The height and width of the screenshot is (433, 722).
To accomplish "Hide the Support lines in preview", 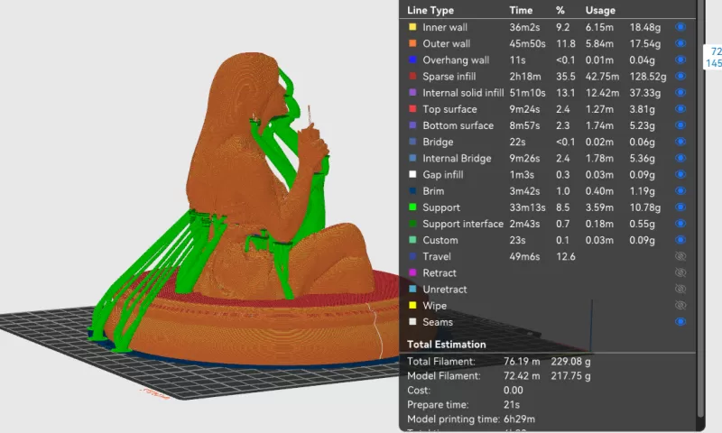I will [680, 207].
